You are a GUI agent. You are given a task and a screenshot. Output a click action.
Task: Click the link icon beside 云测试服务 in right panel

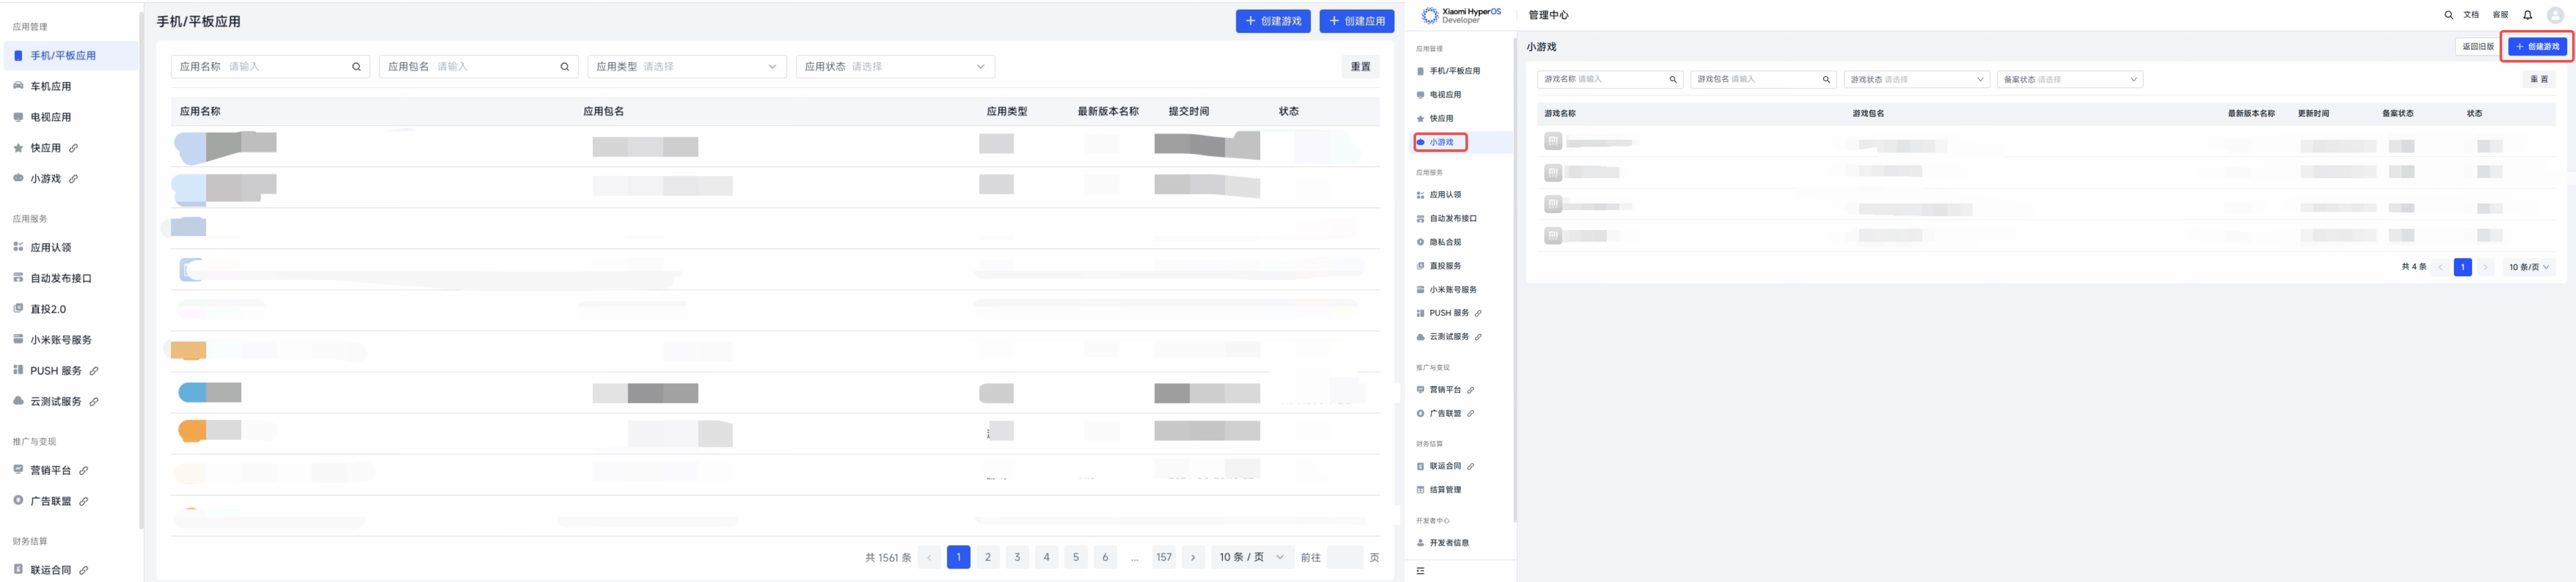pos(1478,338)
